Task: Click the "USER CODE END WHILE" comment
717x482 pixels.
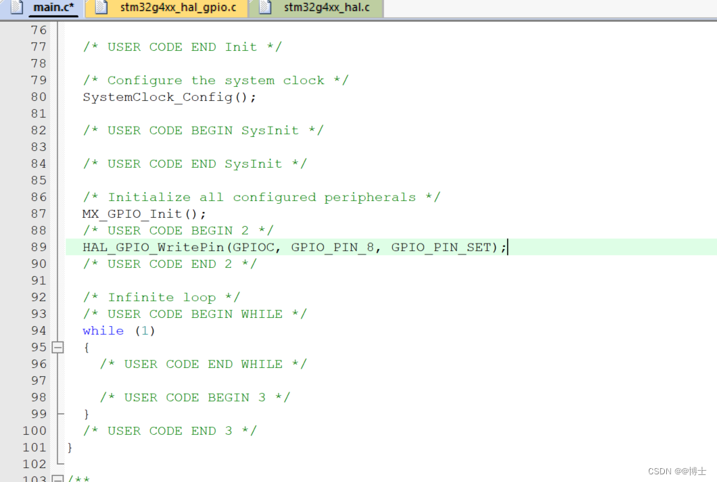Action: pyautogui.click(x=203, y=364)
